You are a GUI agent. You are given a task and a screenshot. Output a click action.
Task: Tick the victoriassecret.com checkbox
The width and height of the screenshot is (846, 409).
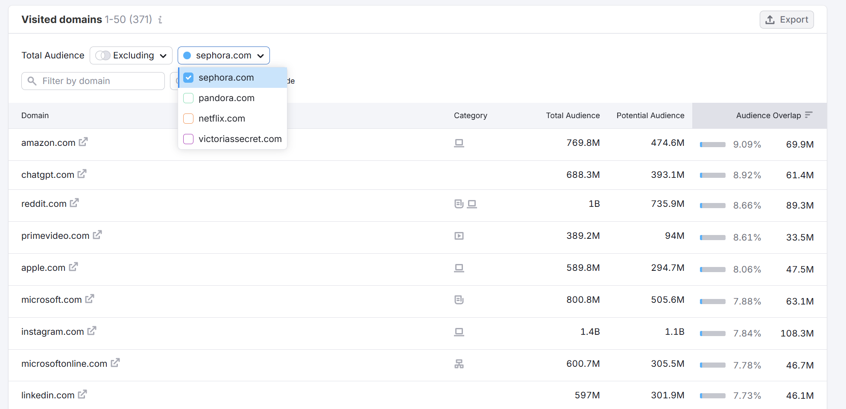pyautogui.click(x=188, y=139)
